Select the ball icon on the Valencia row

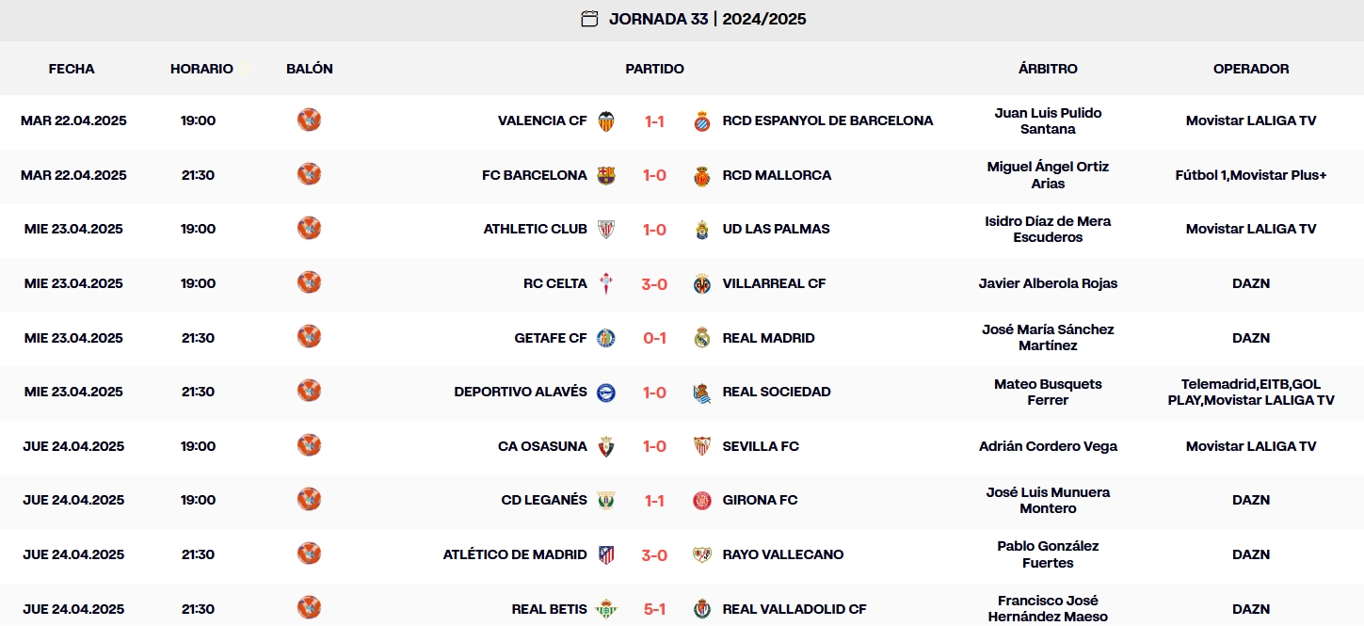pos(309,120)
